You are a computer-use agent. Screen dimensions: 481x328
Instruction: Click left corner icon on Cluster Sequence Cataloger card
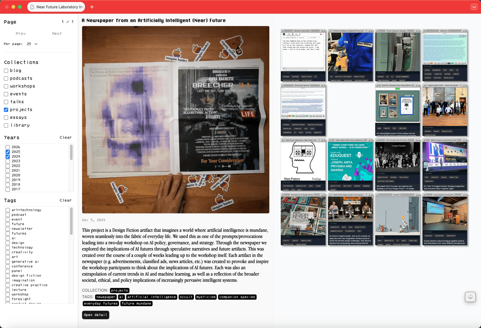pyautogui.click(x=377, y=31)
